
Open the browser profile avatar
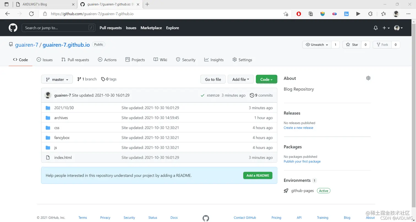pyautogui.click(x=396, y=14)
